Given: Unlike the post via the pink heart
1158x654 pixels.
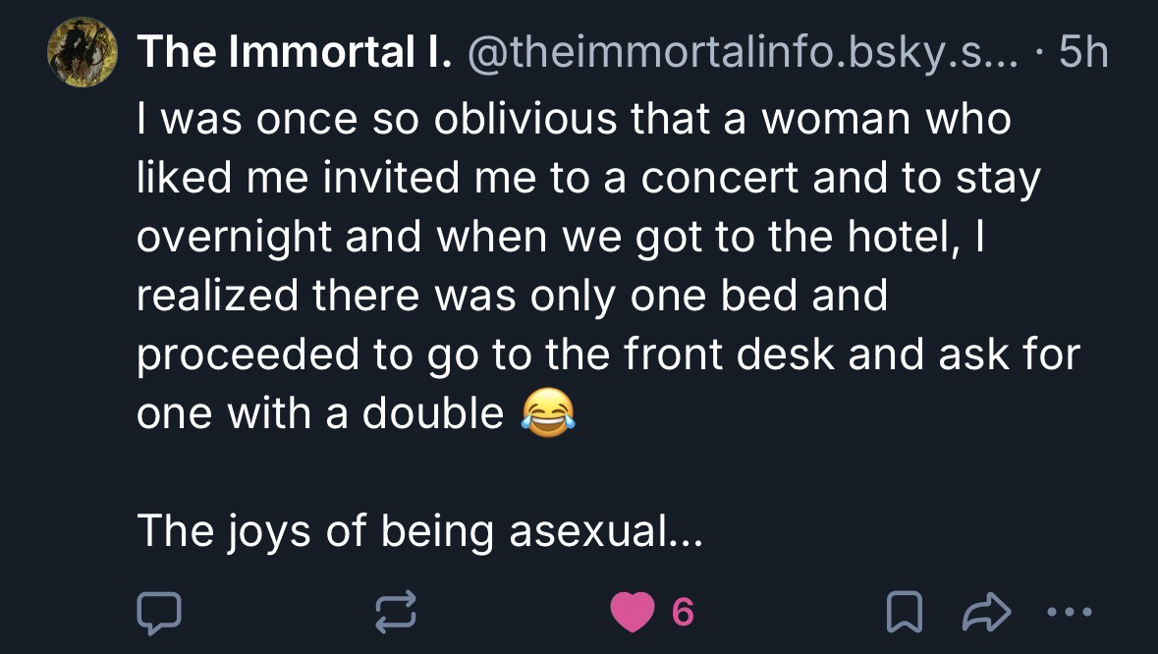Looking at the screenshot, I should 633,614.
